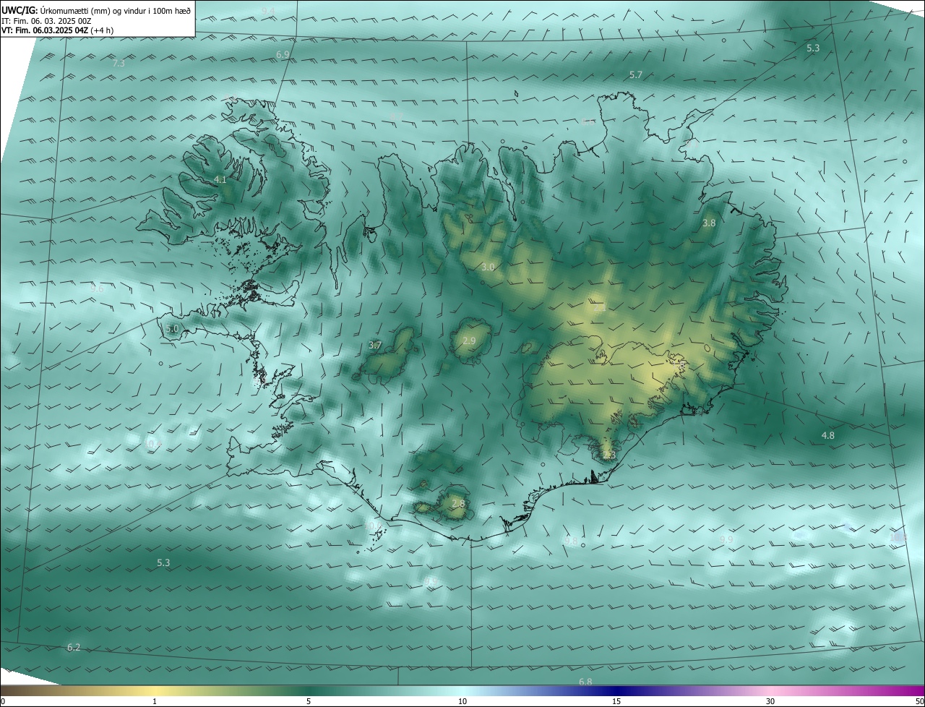This screenshot has height=707, width=925.
Task: Click the color scale tick label 15
Action: (616, 701)
